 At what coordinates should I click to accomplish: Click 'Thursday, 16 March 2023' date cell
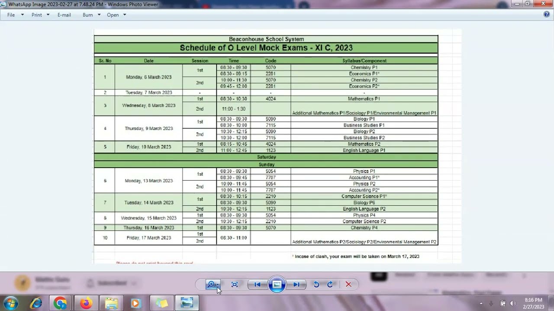(148, 228)
